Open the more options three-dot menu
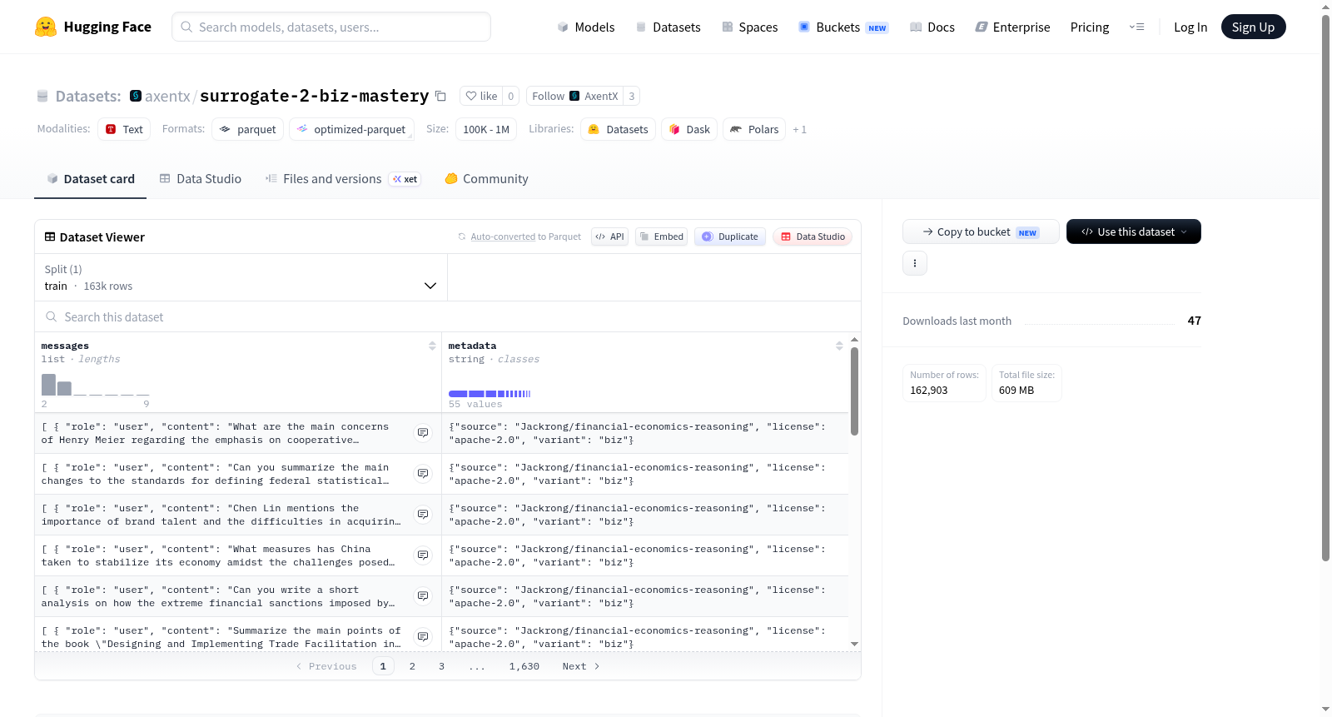 pos(915,263)
